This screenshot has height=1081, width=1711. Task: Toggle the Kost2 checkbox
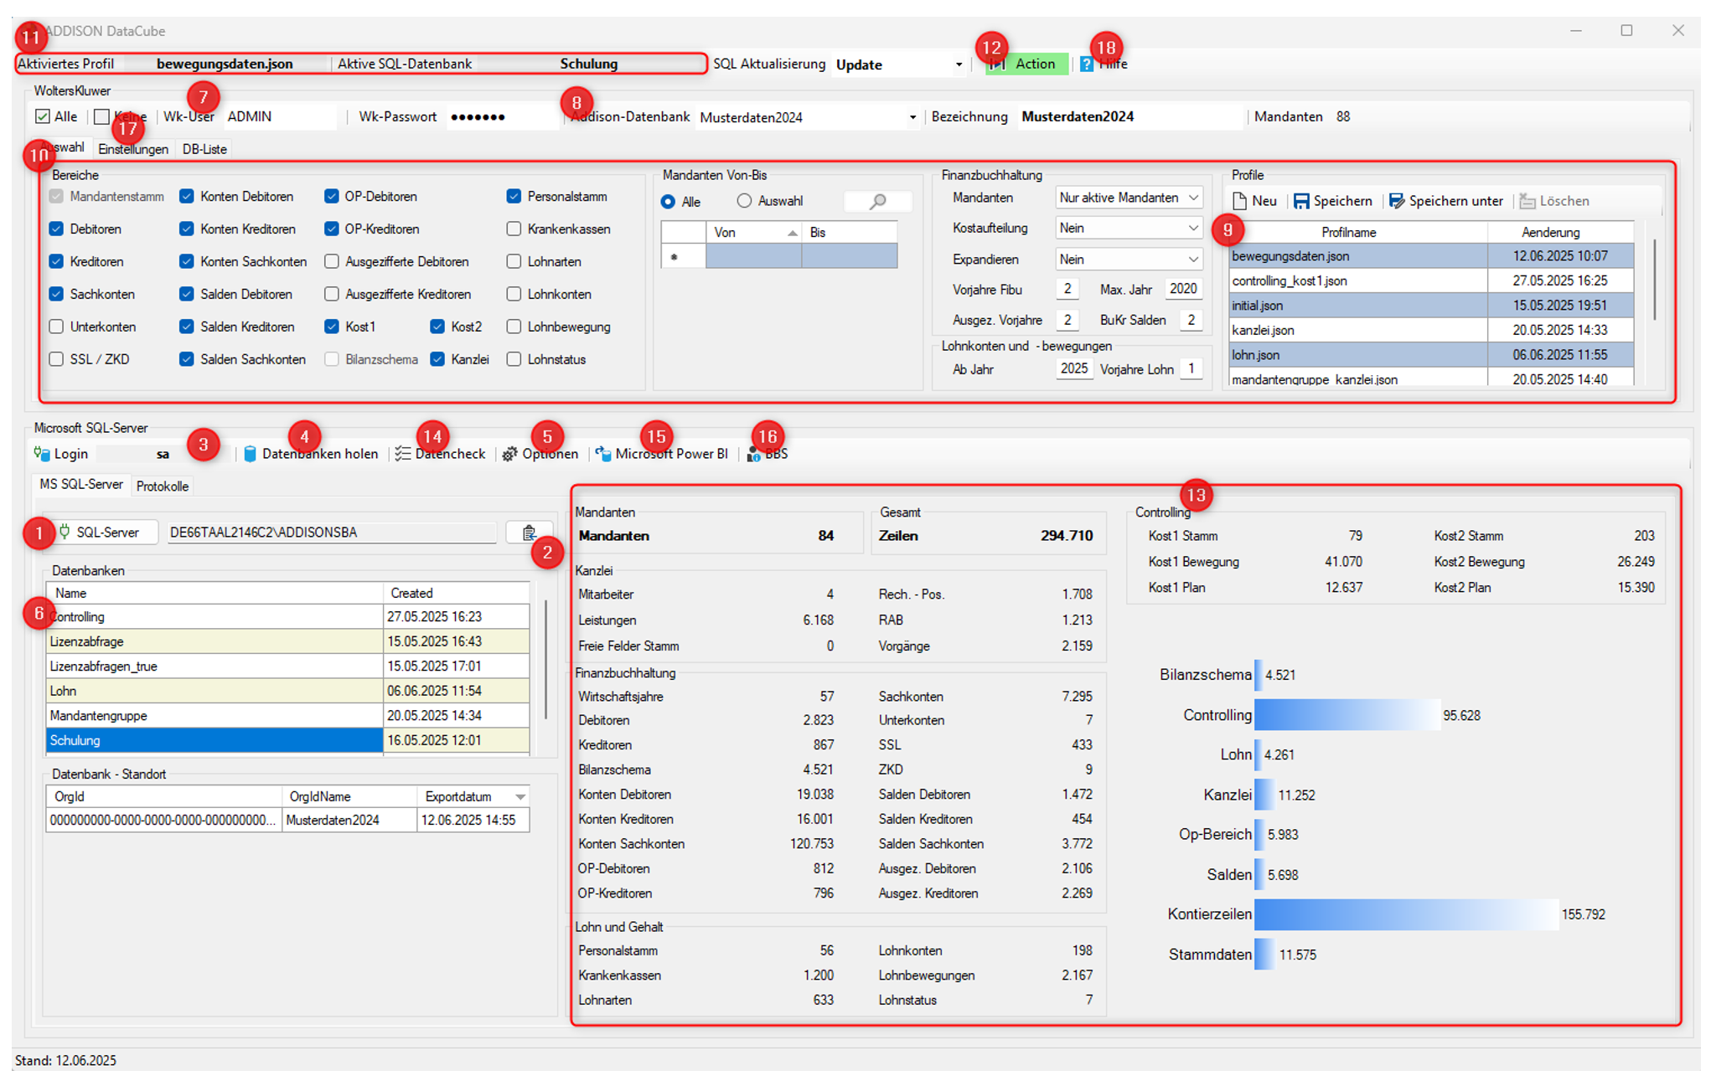(x=437, y=327)
